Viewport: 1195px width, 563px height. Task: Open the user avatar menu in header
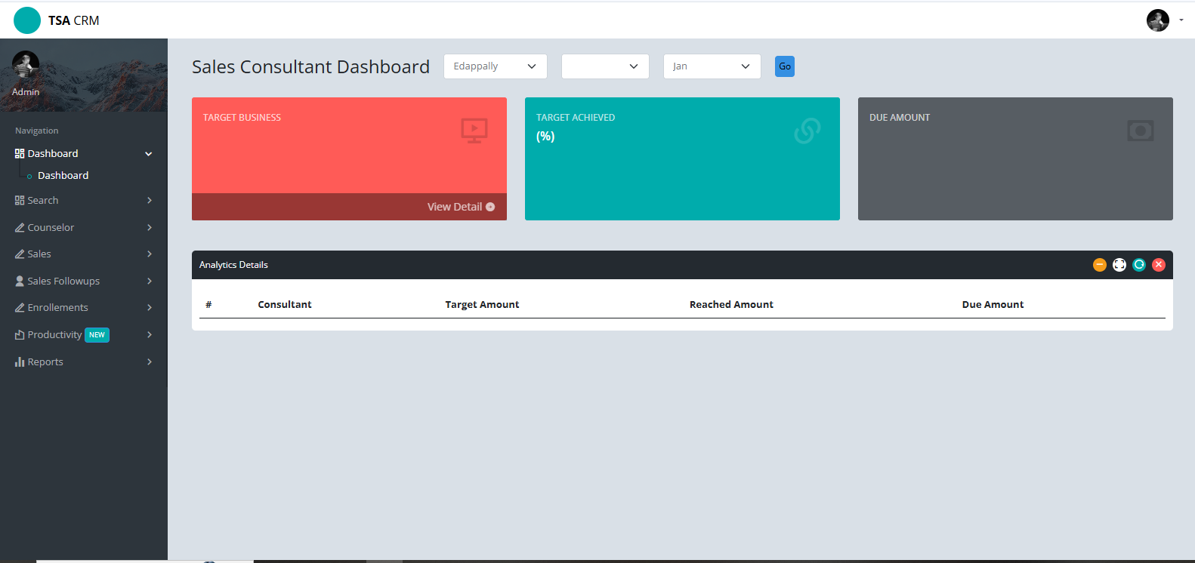tap(1163, 20)
